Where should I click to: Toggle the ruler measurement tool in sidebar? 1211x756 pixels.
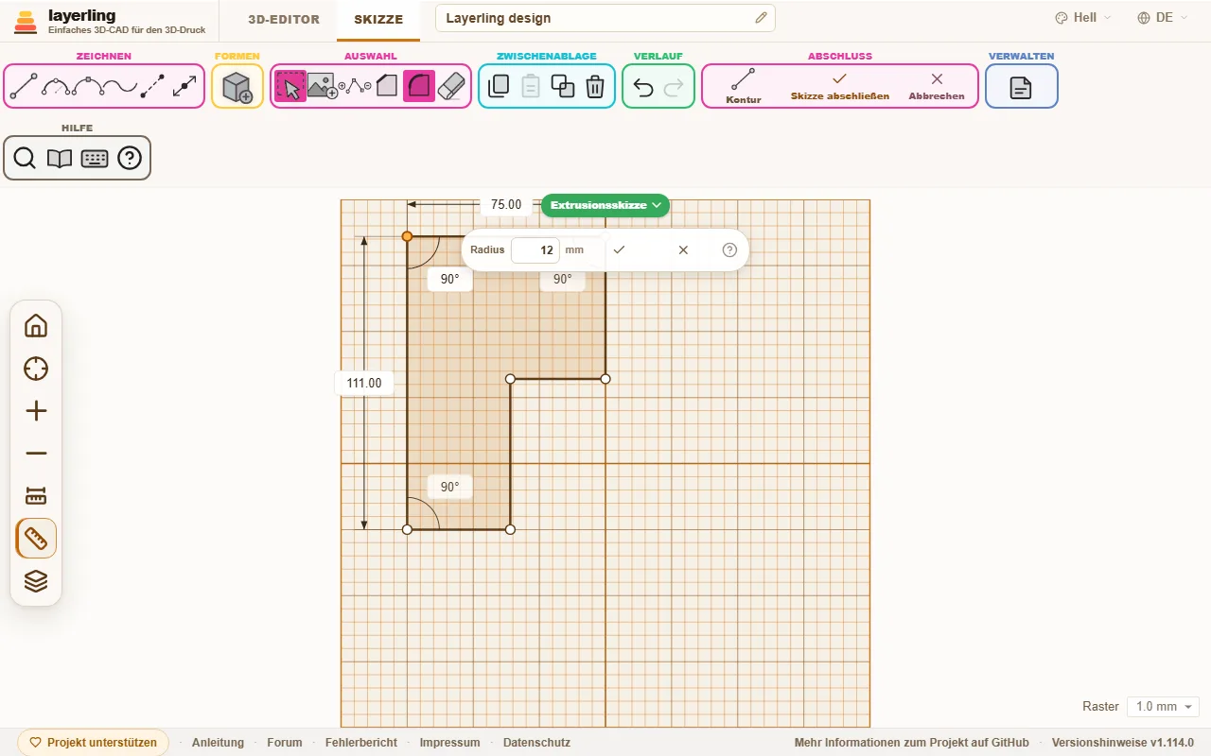pos(36,539)
